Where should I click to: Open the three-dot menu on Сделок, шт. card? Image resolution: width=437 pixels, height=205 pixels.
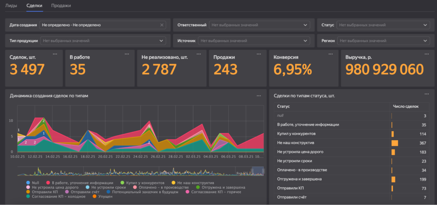[x=55, y=54]
